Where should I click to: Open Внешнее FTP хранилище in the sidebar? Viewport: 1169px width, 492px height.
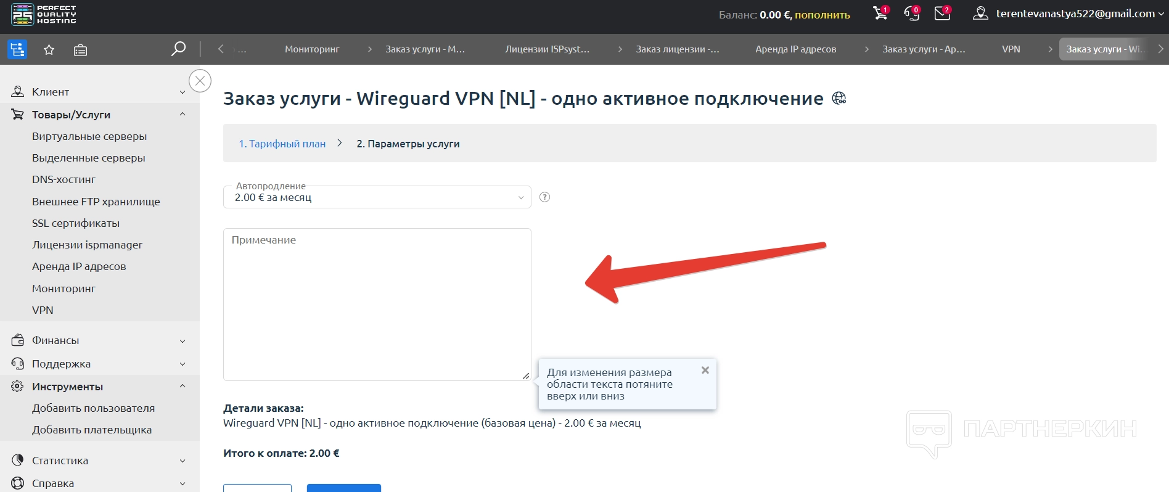coord(96,202)
